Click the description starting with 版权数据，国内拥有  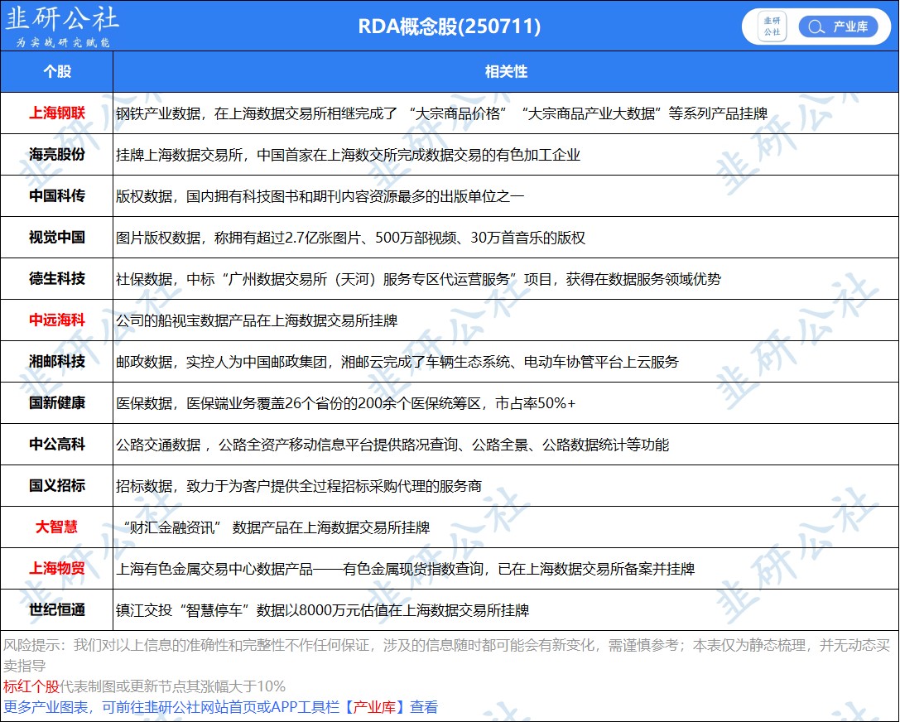point(320,196)
